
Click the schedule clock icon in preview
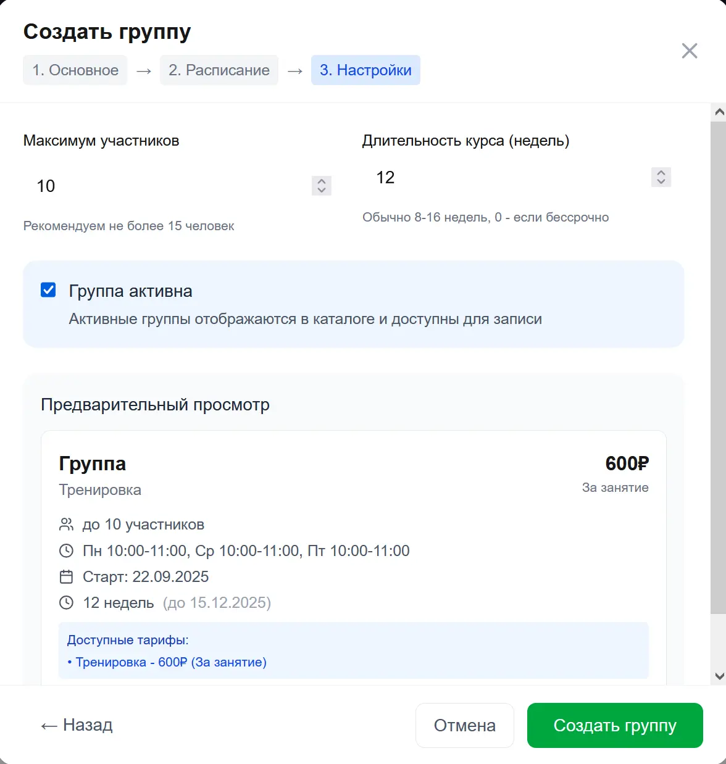point(66,550)
